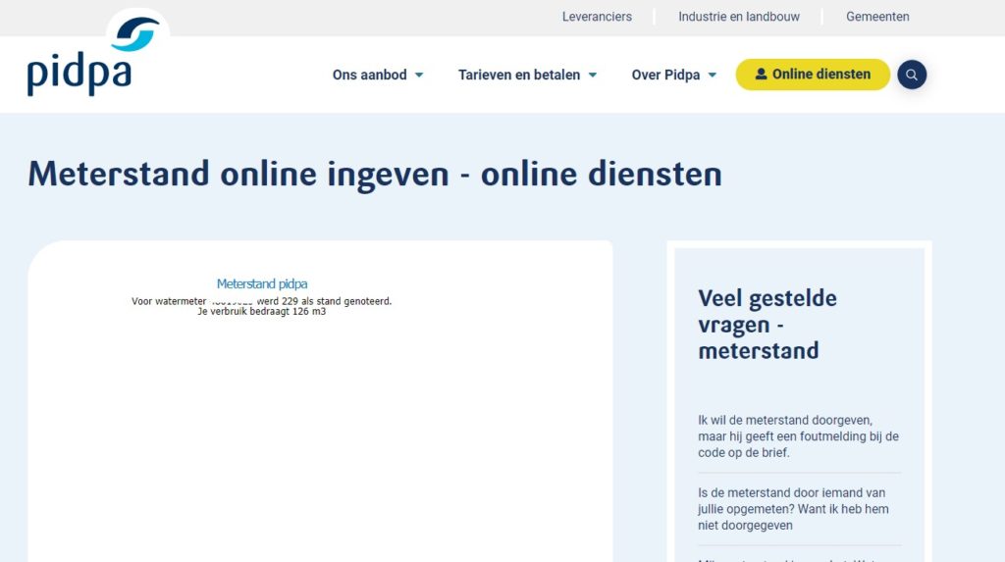
Task: Expand the Over Pidpa dropdown arrow
Action: 713,75
